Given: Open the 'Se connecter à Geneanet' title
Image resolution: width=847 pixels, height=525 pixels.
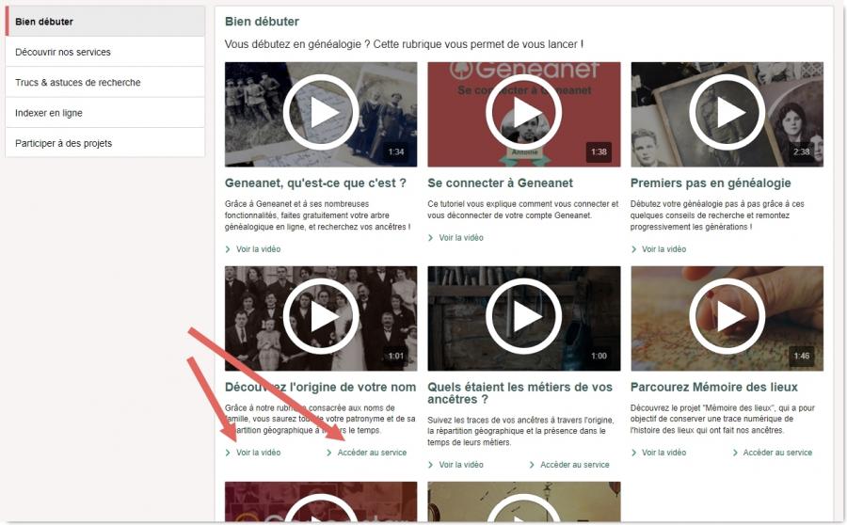Looking at the screenshot, I should (x=501, y=183).
